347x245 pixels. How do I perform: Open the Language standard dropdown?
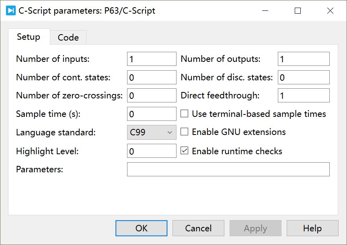[170, 132]
